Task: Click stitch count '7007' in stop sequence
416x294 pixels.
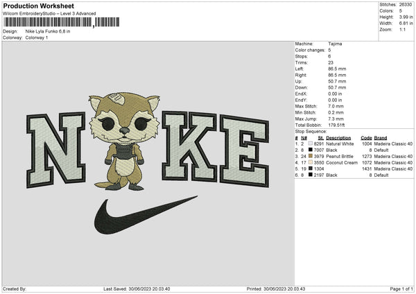Action: [x=319, y=150]
